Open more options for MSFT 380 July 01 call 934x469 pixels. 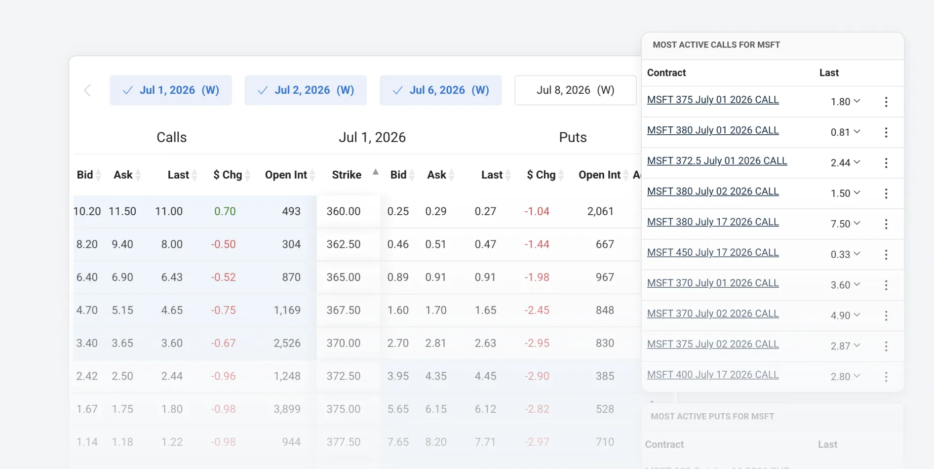tap(886, 132)
